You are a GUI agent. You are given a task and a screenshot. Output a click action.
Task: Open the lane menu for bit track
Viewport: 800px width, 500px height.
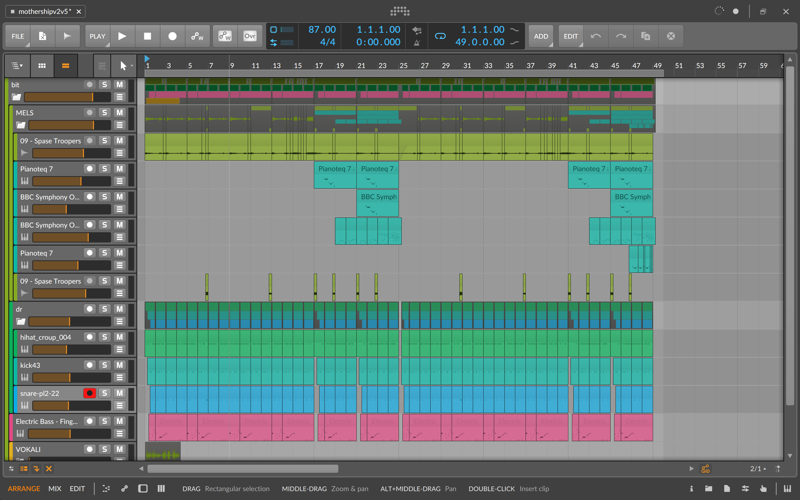[119, 97]
